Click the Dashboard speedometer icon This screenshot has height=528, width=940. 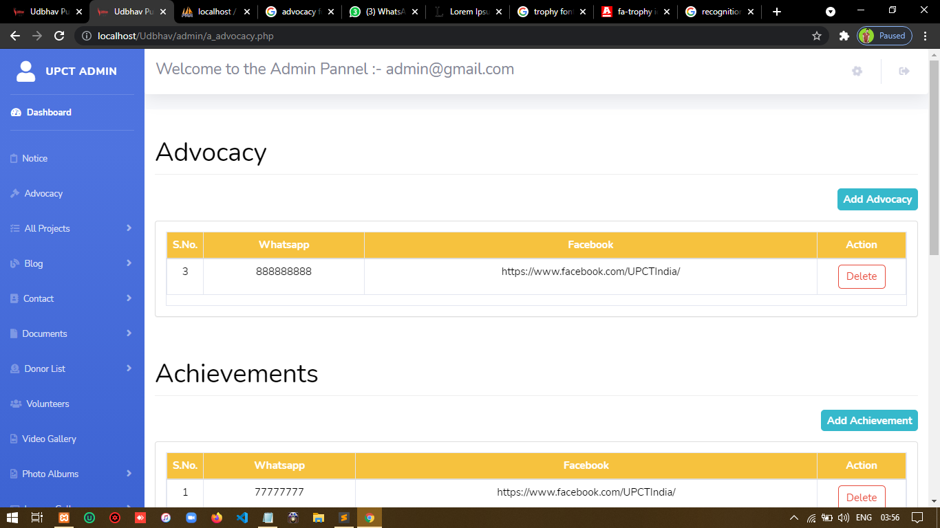point(16,112)
